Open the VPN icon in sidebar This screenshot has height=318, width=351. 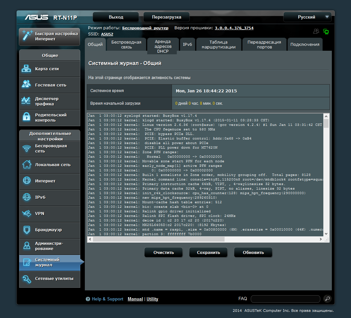click(x=26, y=214)
